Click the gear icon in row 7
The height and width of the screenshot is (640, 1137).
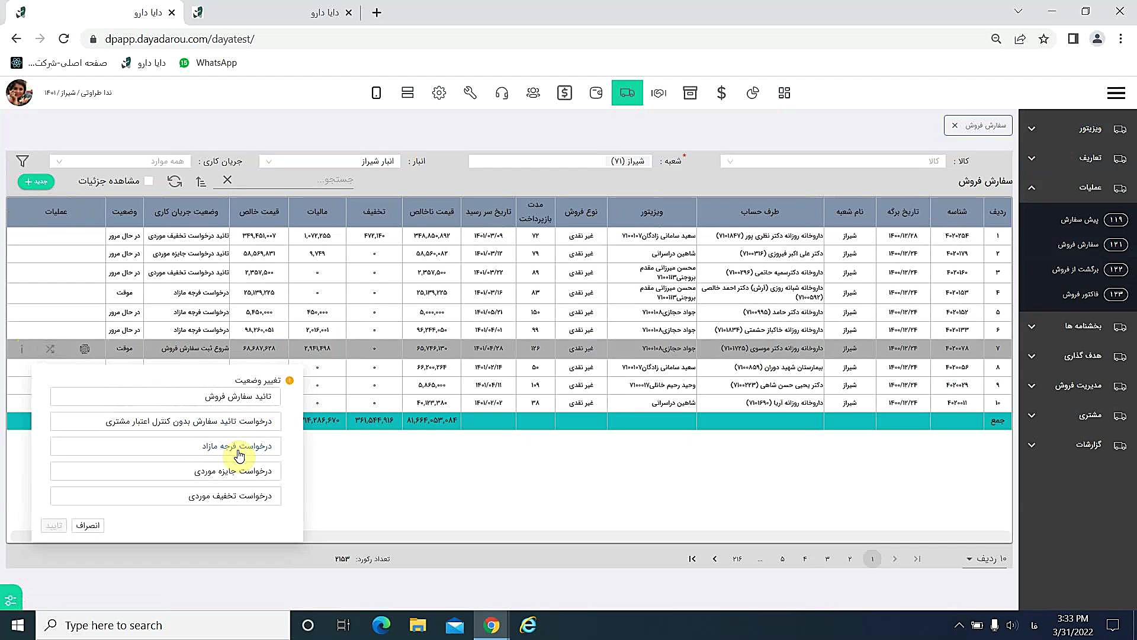85,349
